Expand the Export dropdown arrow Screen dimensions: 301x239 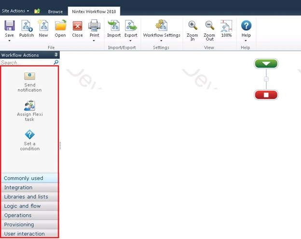pos(130,41)
